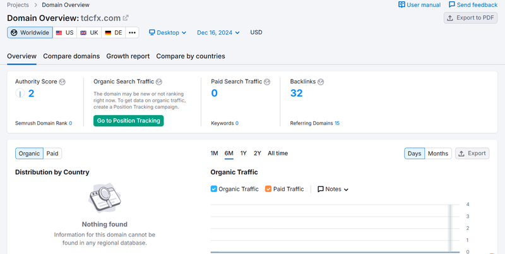The height and width of the screenshot is (254, 505).
Task: Switch chart granularity to Days
Action: coord(415,154)
